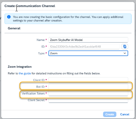Click the Name field label
This screenshot has width=136, height=119.
coord(41,40)
